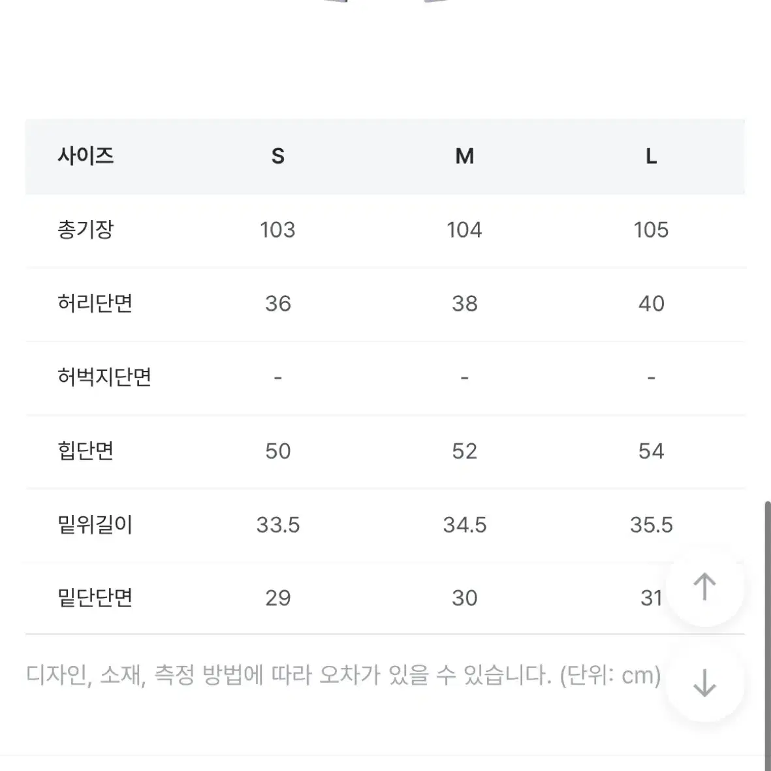Click the 105 total length value
Viewport: 771px width, 771px height.
(x=651, y=230)
